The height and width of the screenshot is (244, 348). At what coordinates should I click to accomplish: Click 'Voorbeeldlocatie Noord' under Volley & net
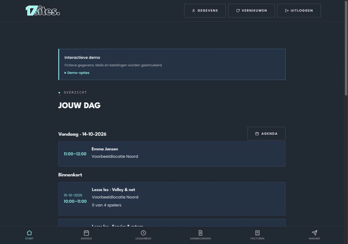coord(115,197)
